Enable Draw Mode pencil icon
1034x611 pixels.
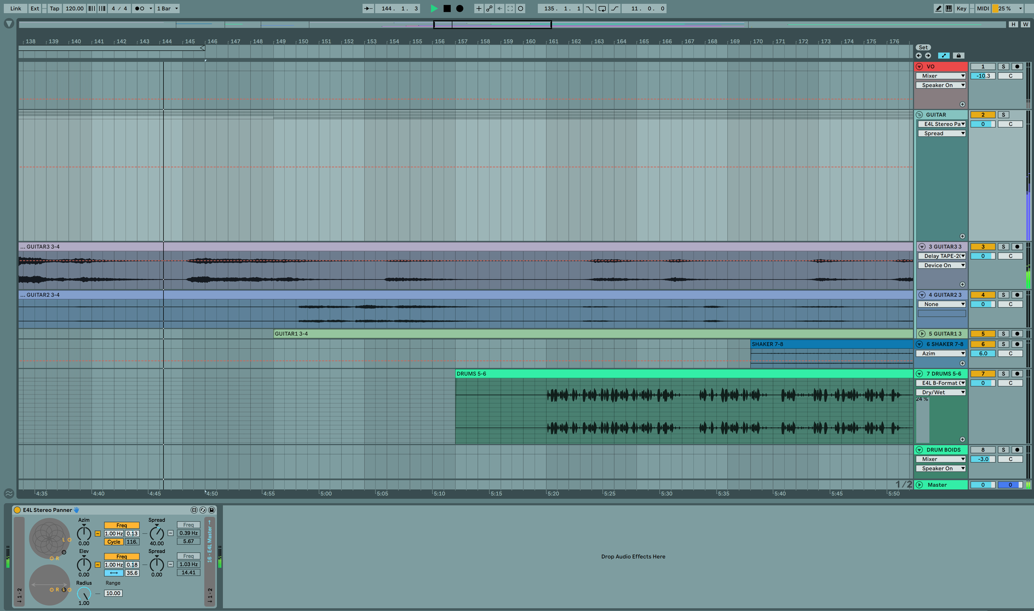938,8
